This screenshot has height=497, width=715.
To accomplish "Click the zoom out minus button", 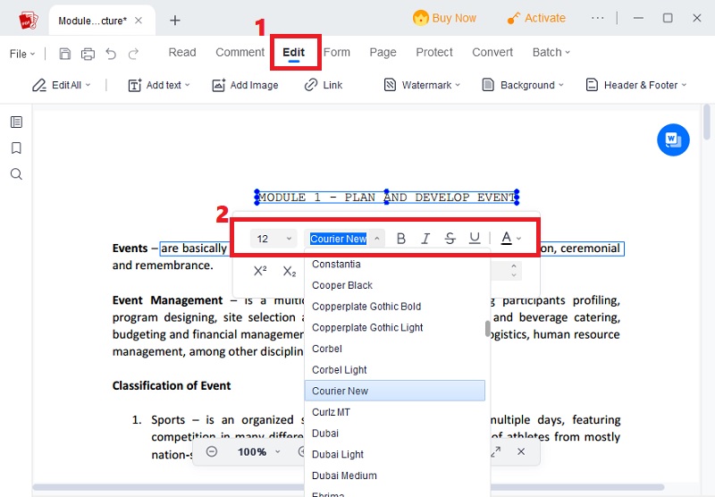I will [212, 451].
